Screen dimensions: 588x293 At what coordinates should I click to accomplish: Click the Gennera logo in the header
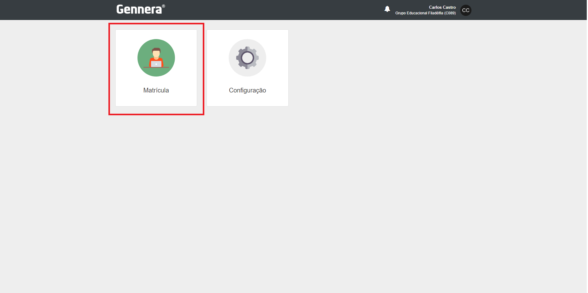tap(140, 9)
